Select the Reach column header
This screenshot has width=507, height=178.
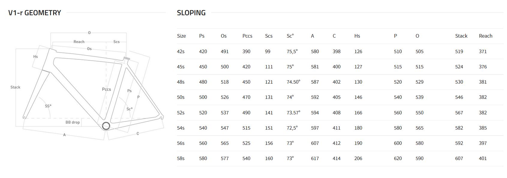(485, 36)
